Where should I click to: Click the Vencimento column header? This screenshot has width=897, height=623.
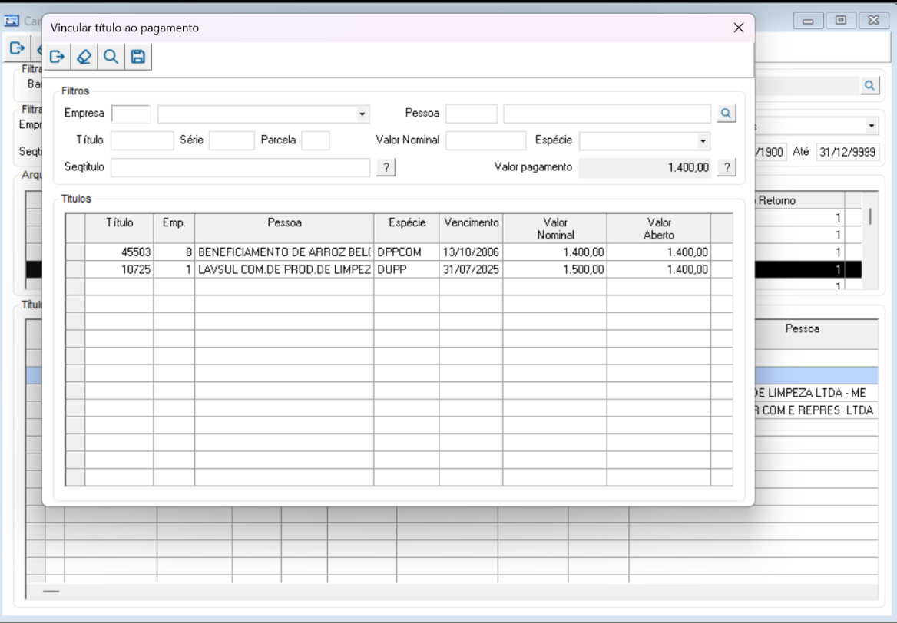coord(472,229)
